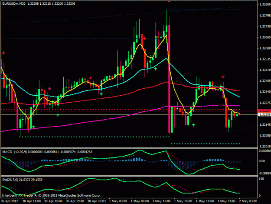Click the 30 Apr 19:00 time label
The height and width of the screenshot is (204, 271).
[75, 201]
